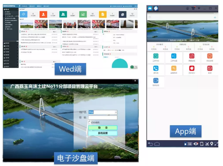
Task: Open the red pie chart statistics icon
Action: pyautogui.click(x=192, y=68)
